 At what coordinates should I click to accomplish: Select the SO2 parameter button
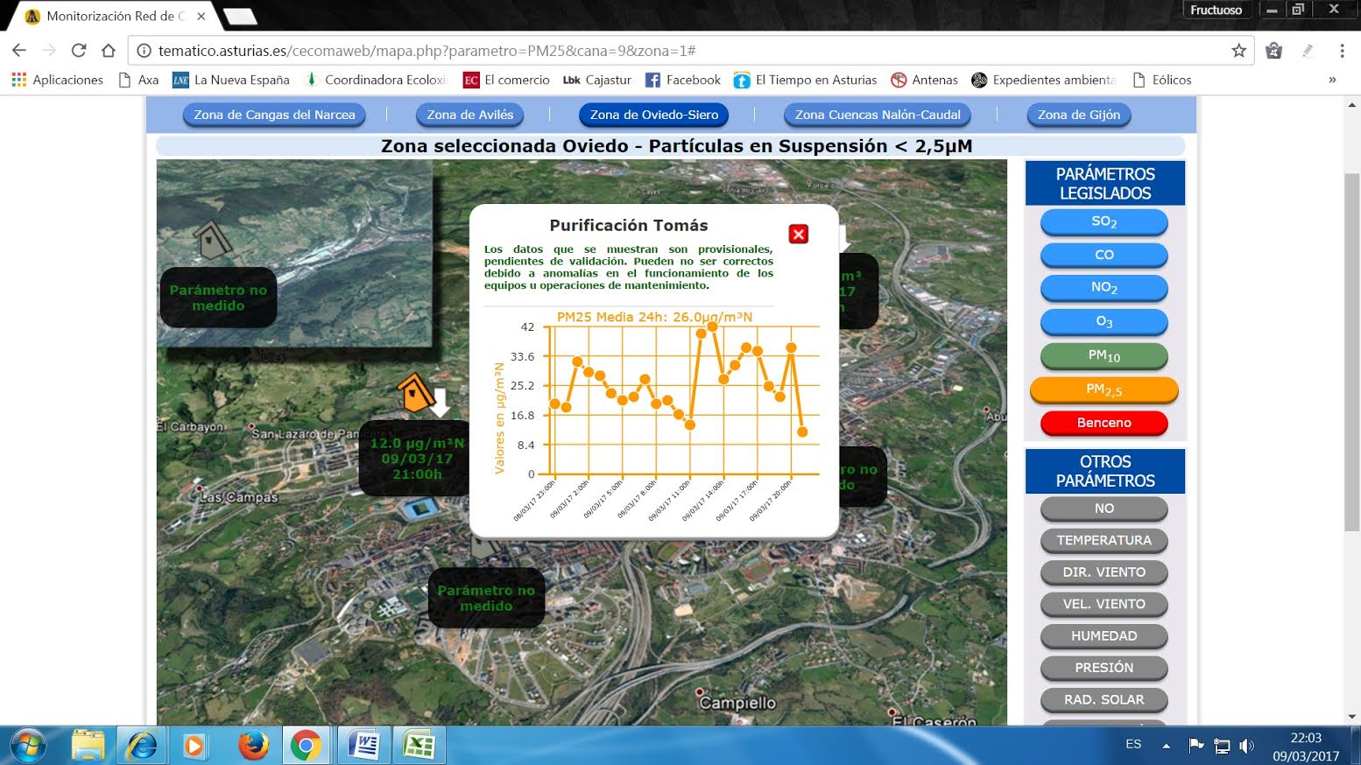pyautogui.click(x=1104, y=222)
